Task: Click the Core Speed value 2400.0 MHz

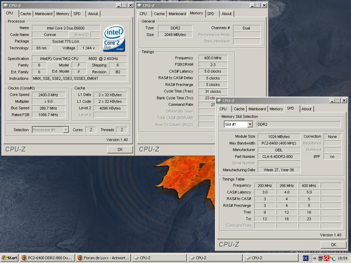Action: point(49,95)
